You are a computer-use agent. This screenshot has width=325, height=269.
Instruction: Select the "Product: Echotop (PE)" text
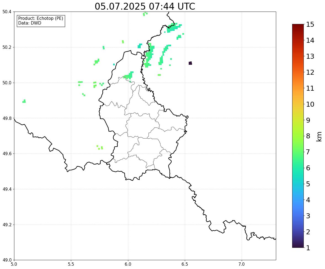pyautogui.click(x=41, y=18)
